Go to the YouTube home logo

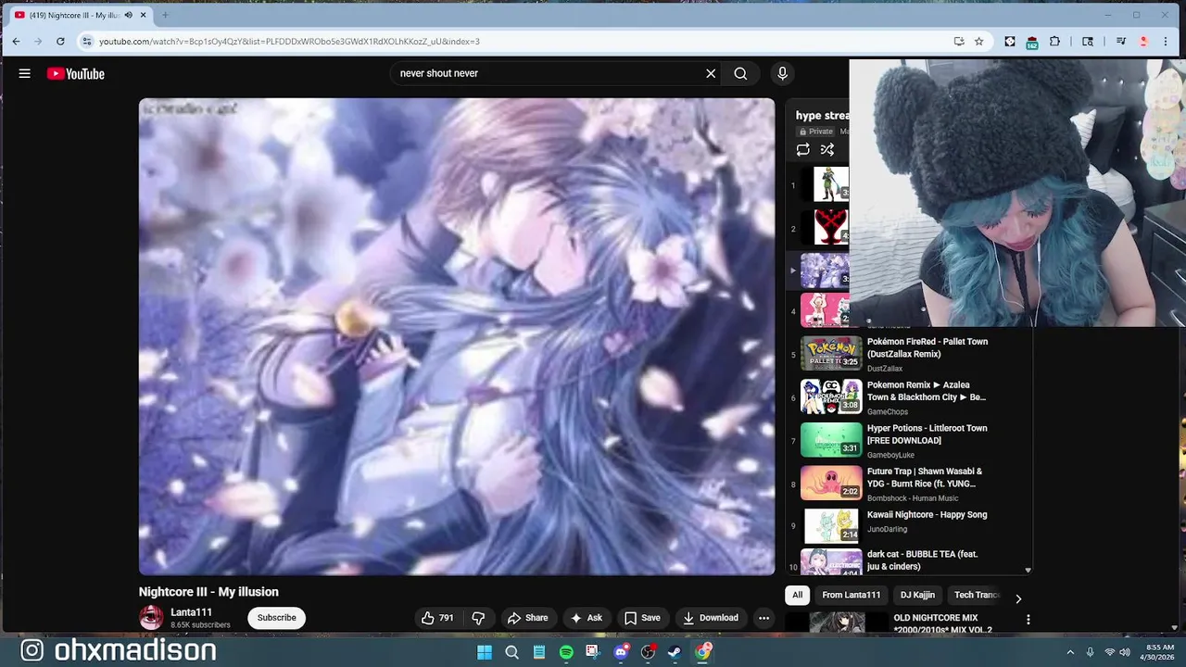click(76, 73)
